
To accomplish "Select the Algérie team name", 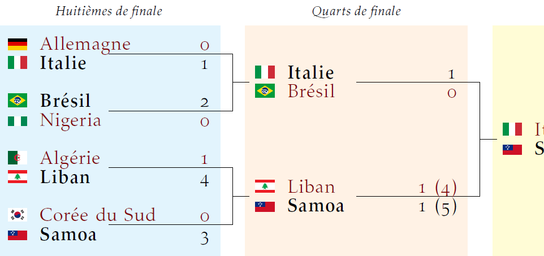I will tap(70, 158).
